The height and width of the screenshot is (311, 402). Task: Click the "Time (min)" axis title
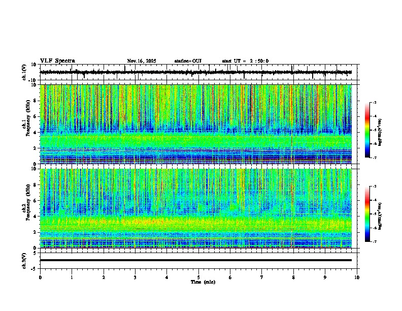(203, 282)
